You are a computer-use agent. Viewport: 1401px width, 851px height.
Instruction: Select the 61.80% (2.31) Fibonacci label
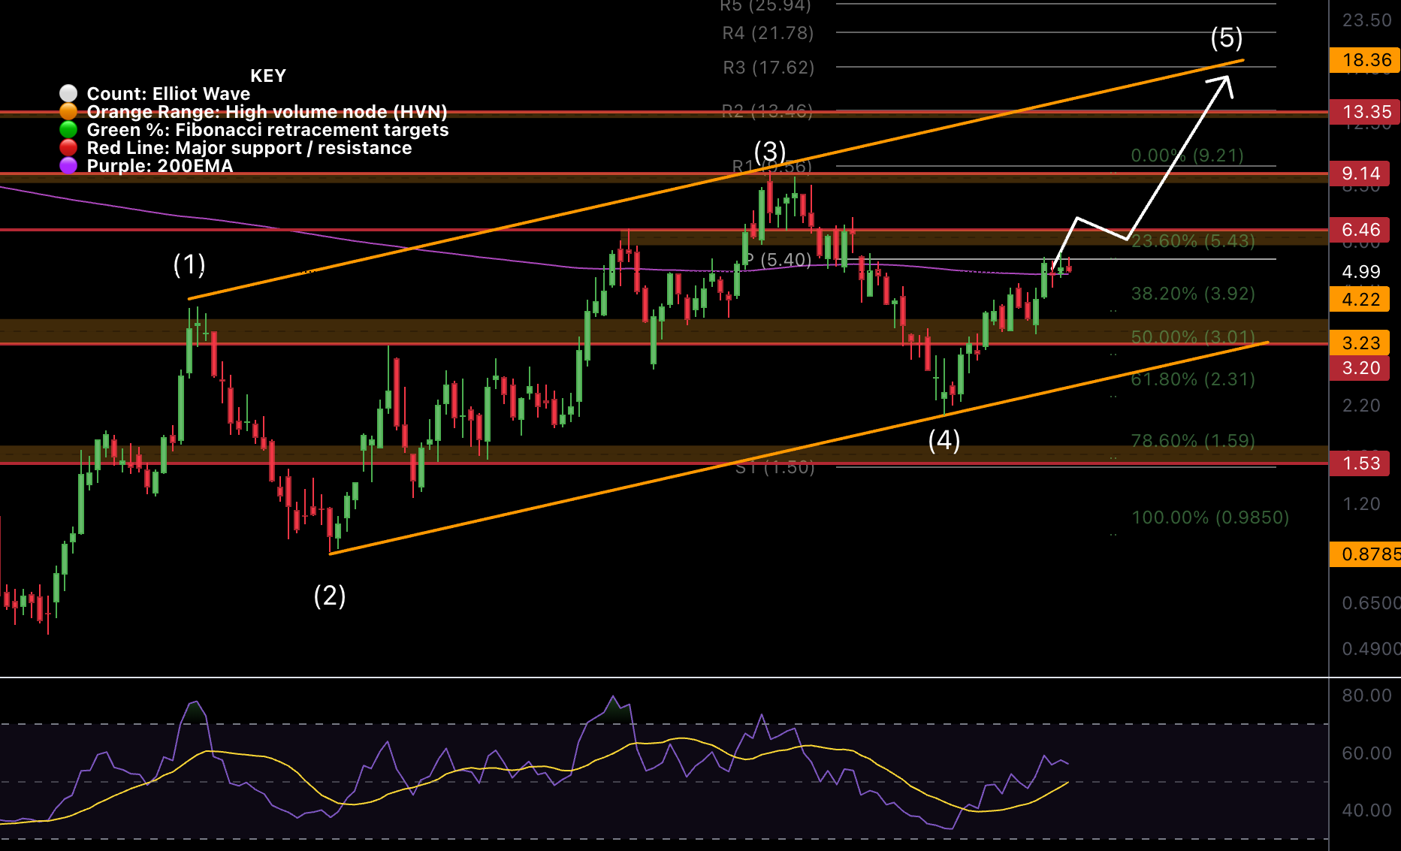(x=1193, y=379)
